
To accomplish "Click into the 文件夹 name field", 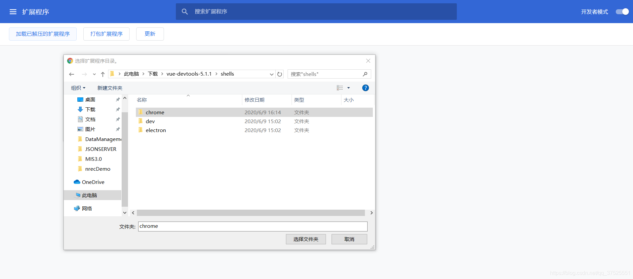I will point(253,227).
